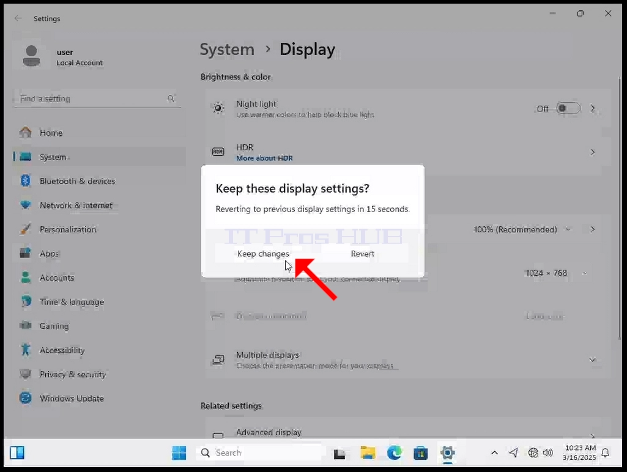
Task: Open Accounts settings category
Action: (x=100, y=278)
